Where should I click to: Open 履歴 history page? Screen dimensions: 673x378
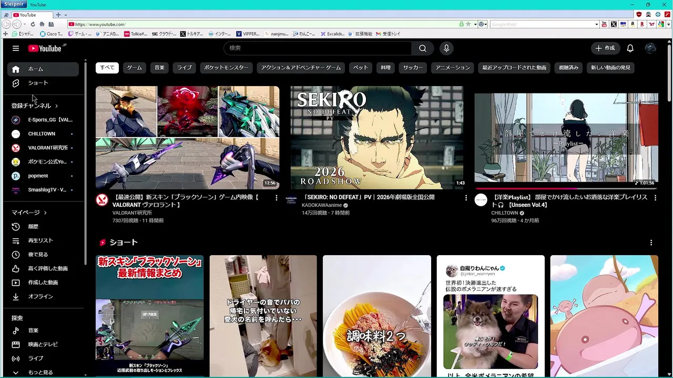(x=43, y=226)
